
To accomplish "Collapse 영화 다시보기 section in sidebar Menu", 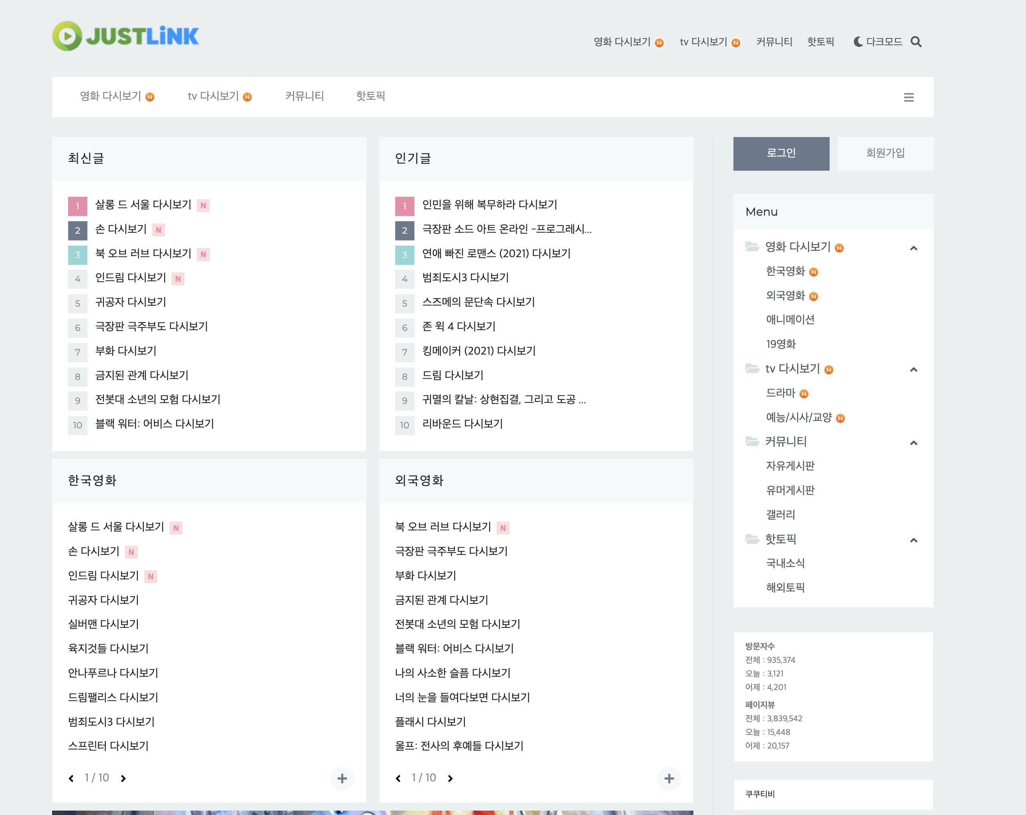I will [x=913, y=248].
